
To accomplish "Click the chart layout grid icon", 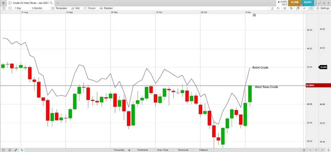I will 10,8.
